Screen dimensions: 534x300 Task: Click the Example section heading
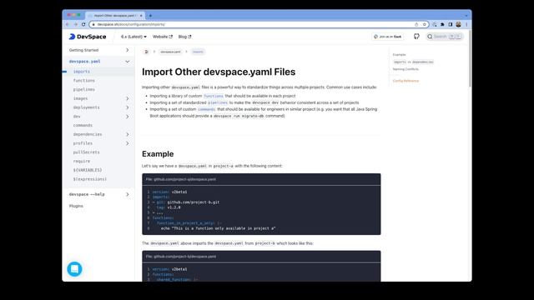158,154
